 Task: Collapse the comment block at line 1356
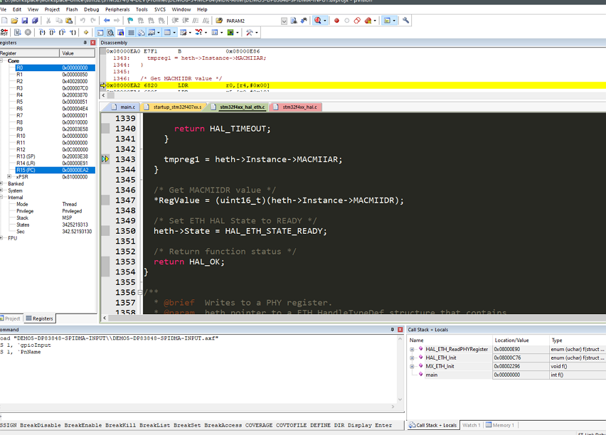(x=140, y=292)
